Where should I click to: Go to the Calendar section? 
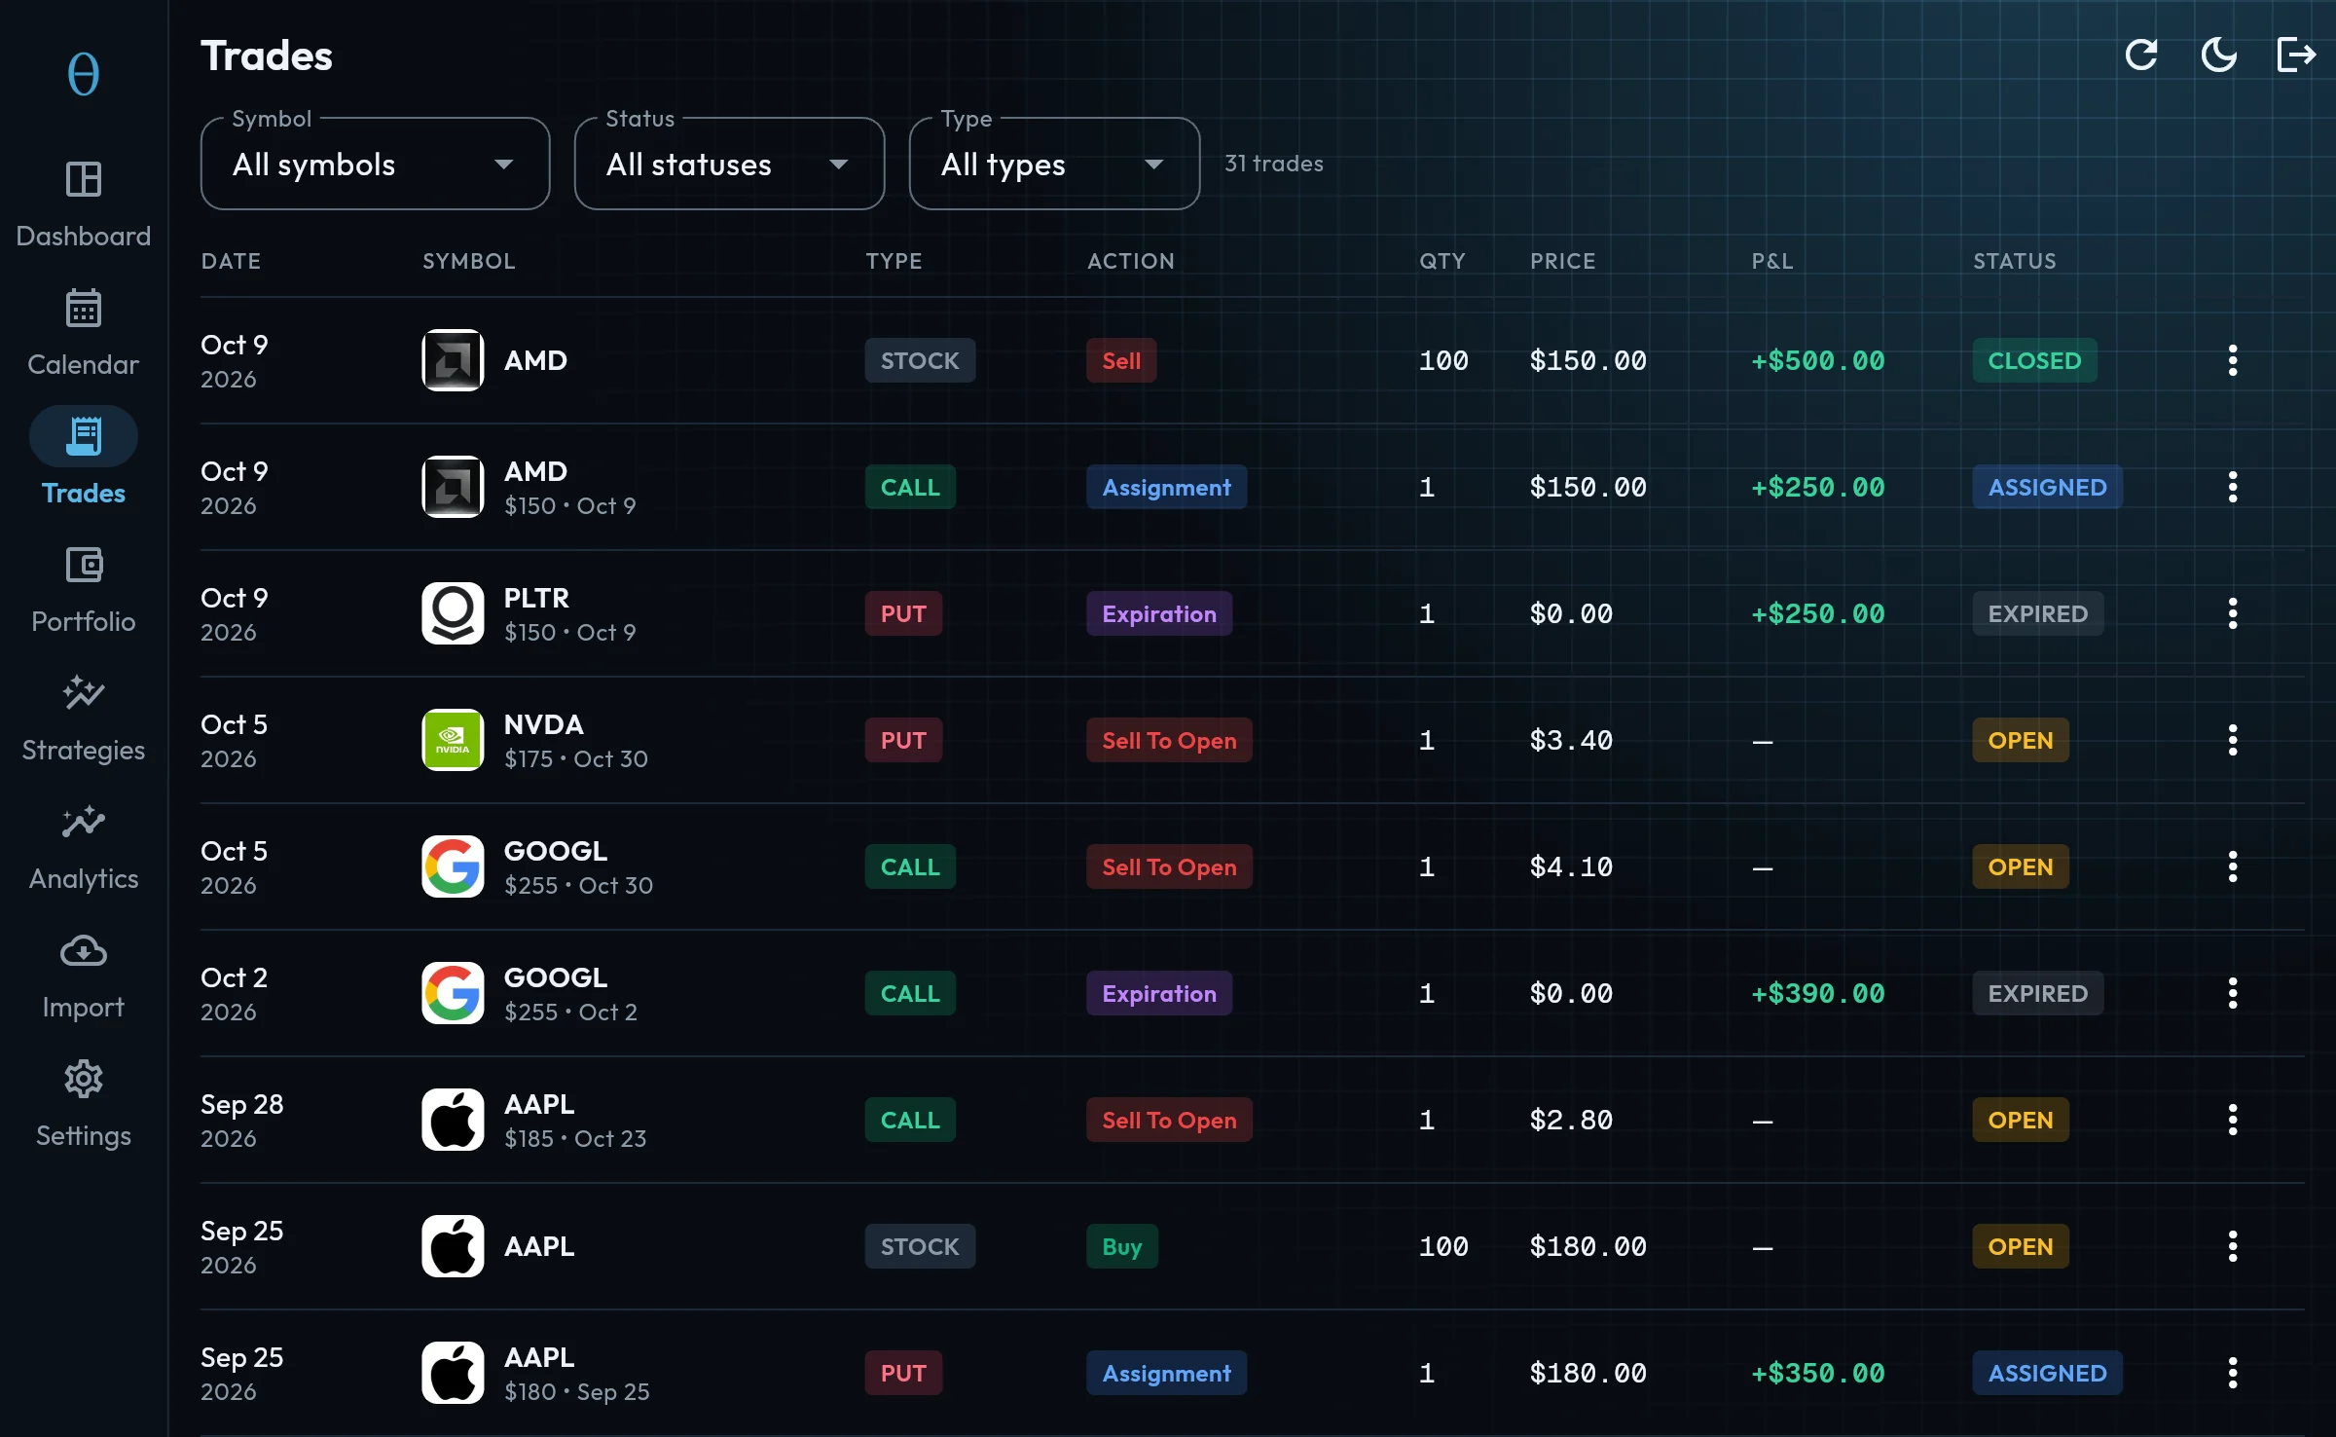coord(84,333)
